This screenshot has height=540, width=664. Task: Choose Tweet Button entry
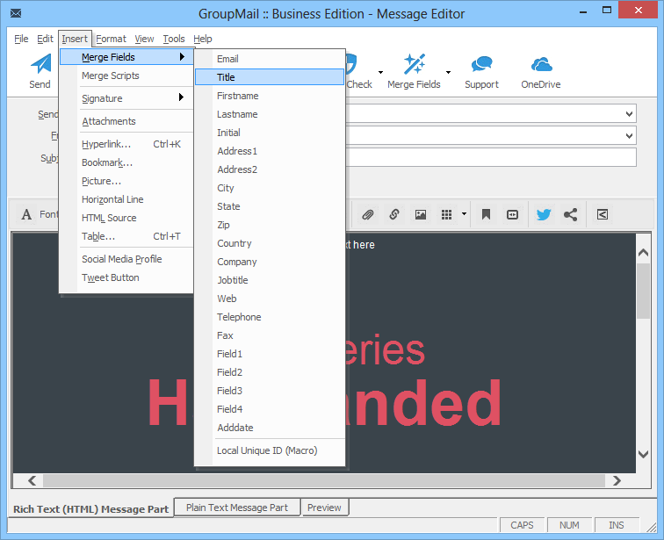126,277
